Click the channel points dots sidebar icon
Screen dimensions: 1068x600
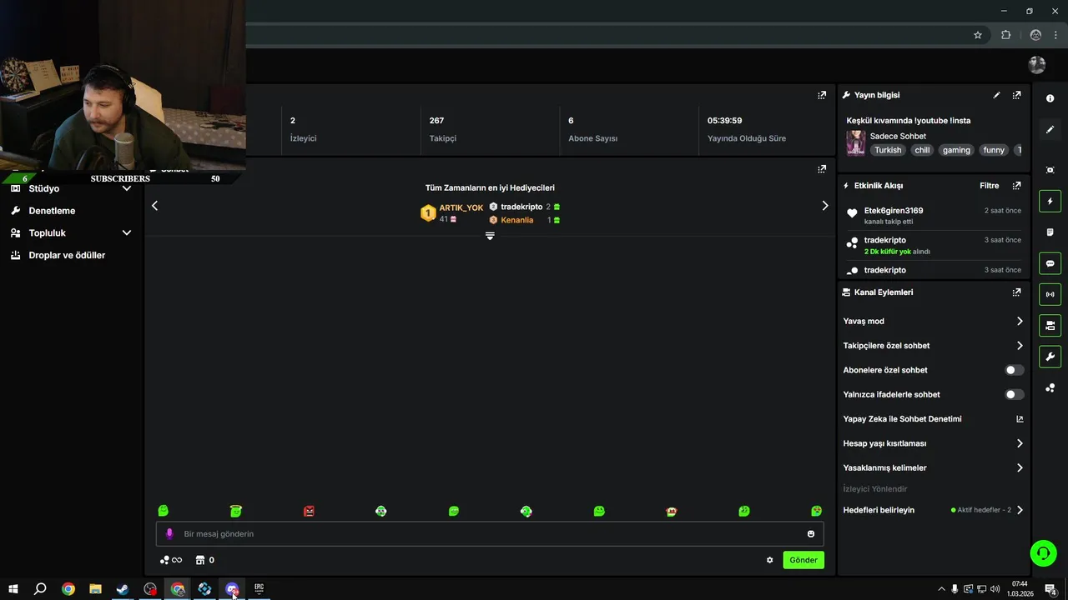coord(1050,388)
